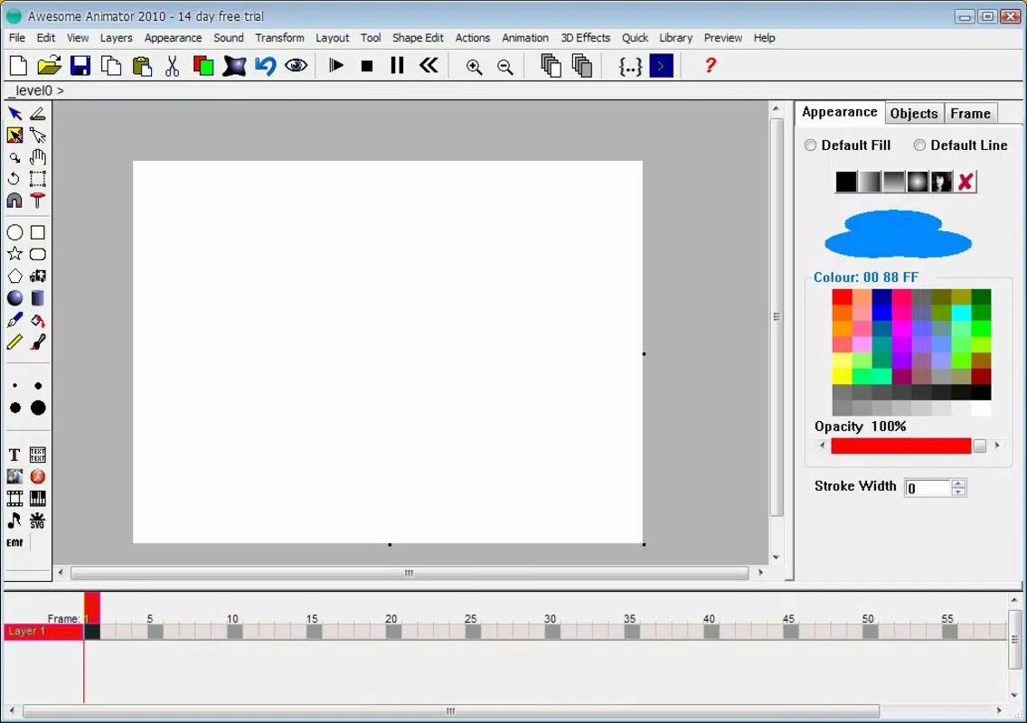Screen dimensions: 1027x723
Task: Click the Cut scissors icon
Action: click(x=173, y=65)
